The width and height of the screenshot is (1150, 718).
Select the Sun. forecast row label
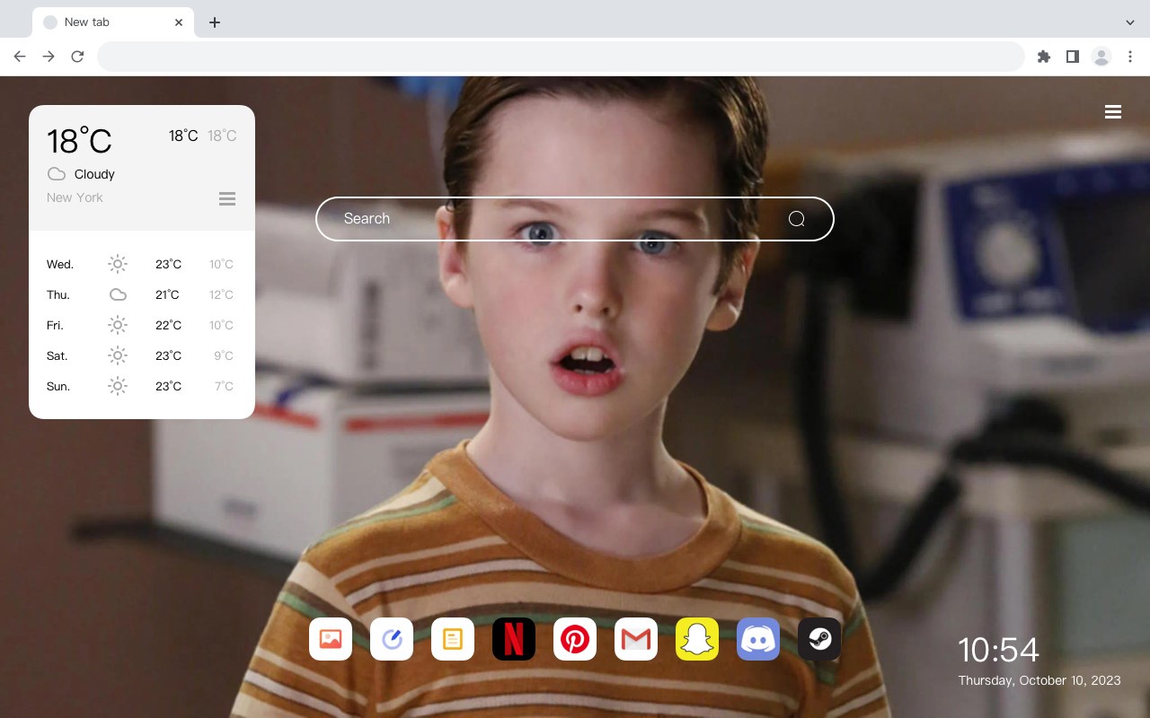click(x=58, y=386)
